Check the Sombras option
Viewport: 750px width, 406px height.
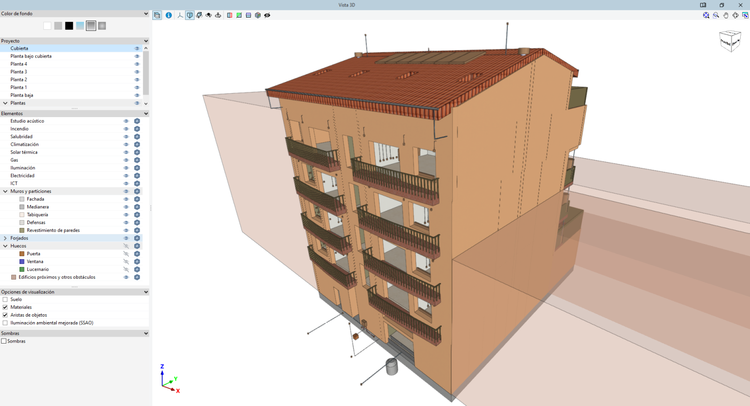pyautogui.click(x=4, y=341)
